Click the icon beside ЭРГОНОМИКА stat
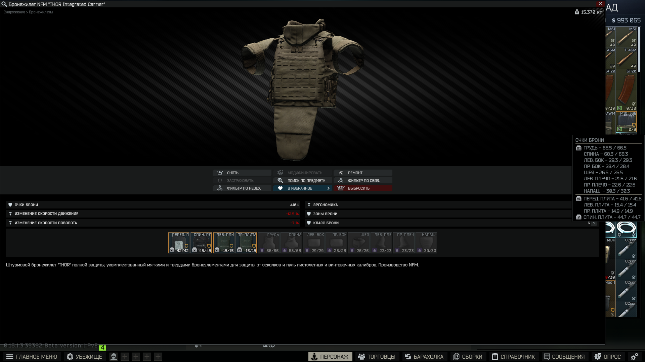This screenshot has width=645, height=362. coord(309,205)
